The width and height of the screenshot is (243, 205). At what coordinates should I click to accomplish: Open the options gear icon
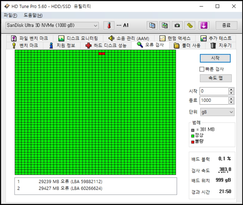pos(190,25)
